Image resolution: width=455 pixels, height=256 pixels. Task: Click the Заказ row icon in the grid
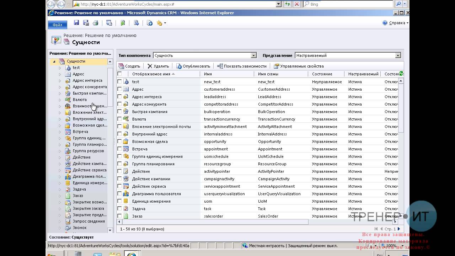pyautogui.click(x=126, y=216)
